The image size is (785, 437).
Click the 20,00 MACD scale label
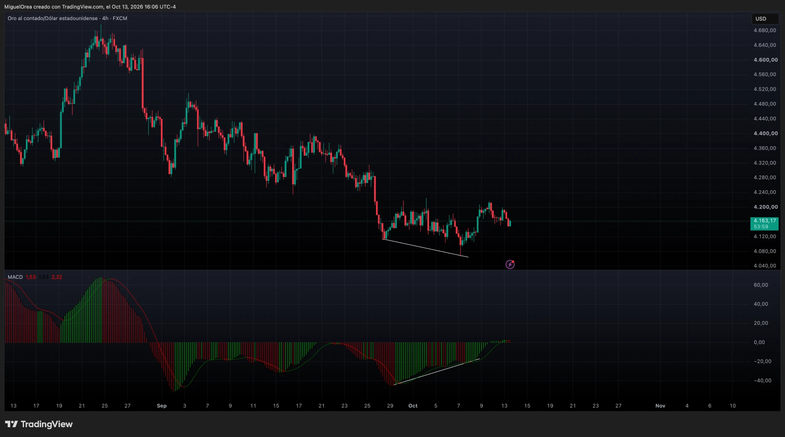[x=761, y=323]
